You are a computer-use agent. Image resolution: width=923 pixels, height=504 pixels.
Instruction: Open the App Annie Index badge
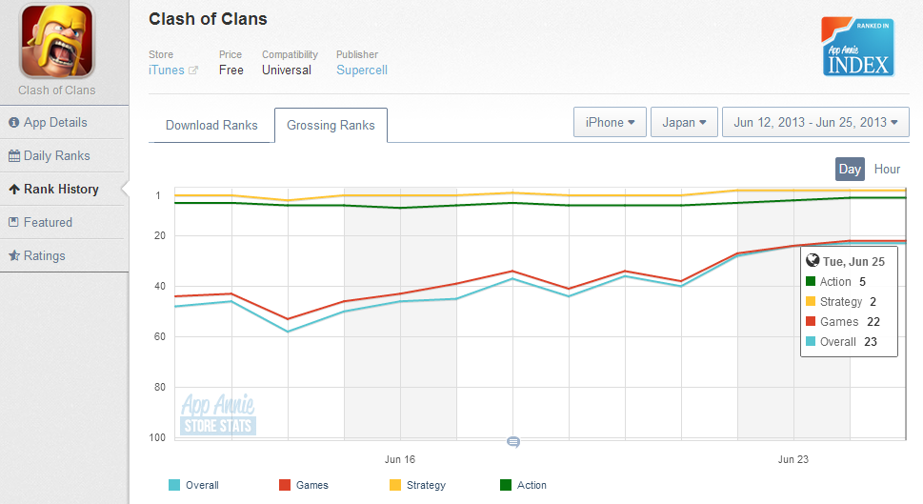pyautogui.click(x=857, y=47)
